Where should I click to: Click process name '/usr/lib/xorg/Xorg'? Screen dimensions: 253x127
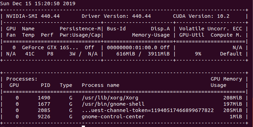(x=110, y=98)
